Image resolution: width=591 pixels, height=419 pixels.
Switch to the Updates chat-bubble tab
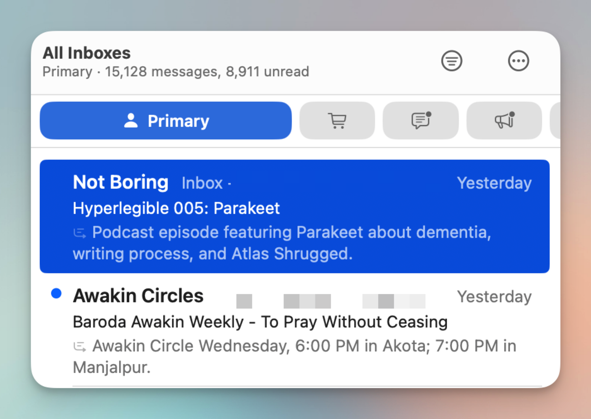421,120
